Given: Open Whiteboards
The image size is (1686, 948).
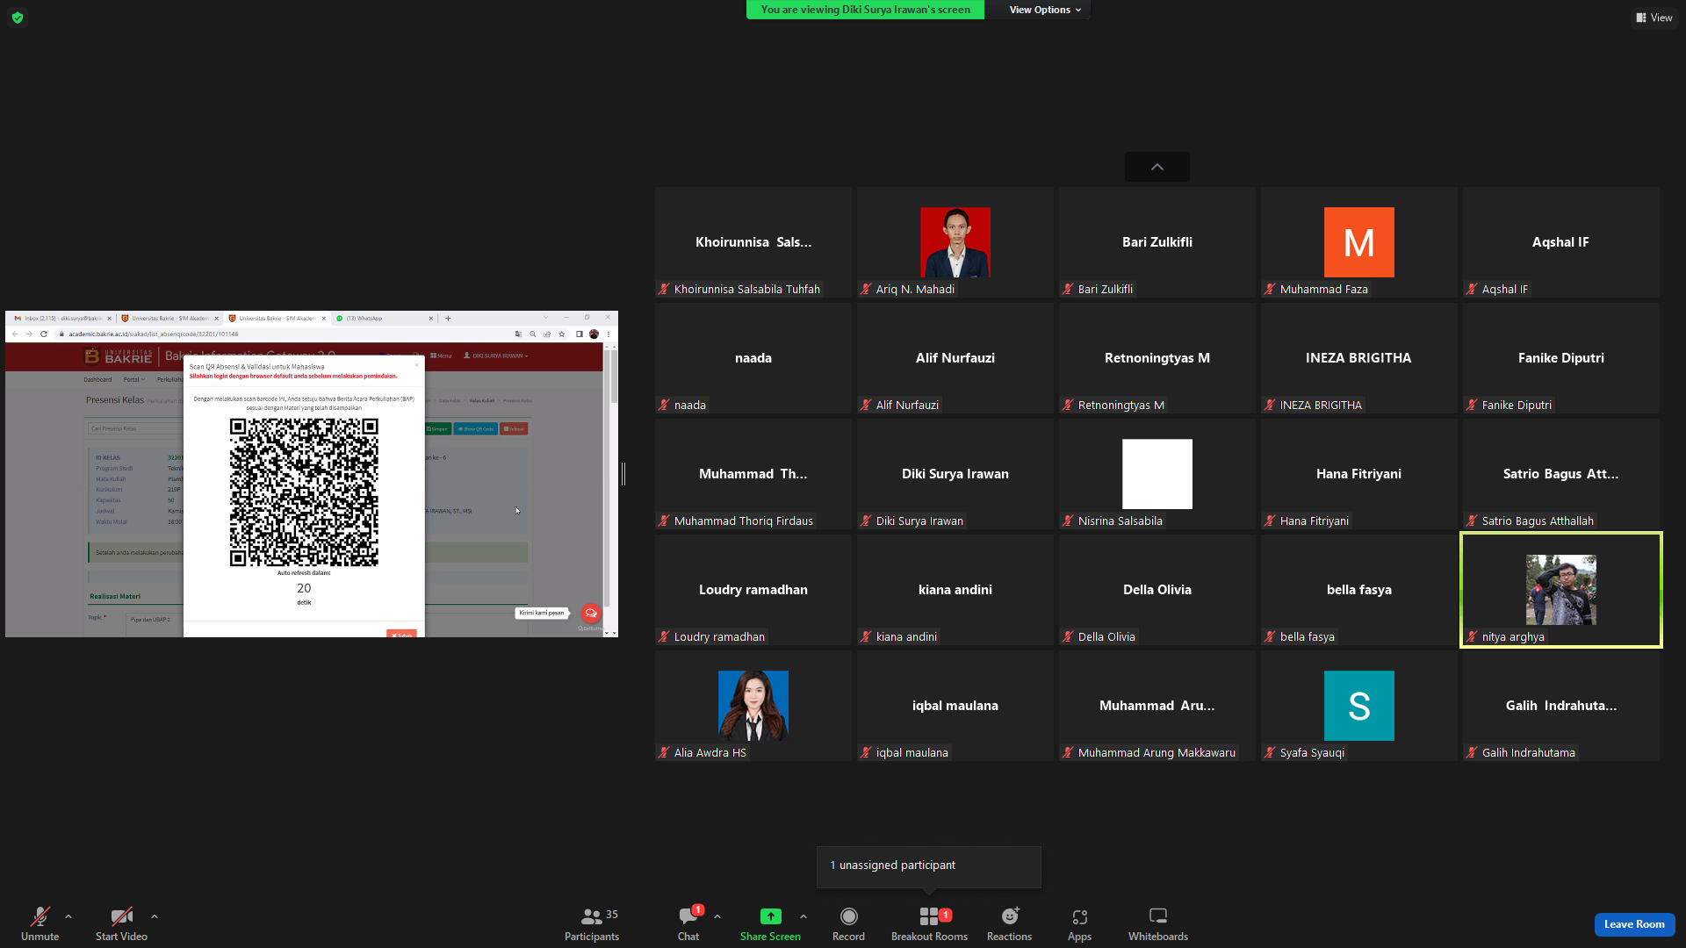Looking at the screenshot, I should [1158, 923].
